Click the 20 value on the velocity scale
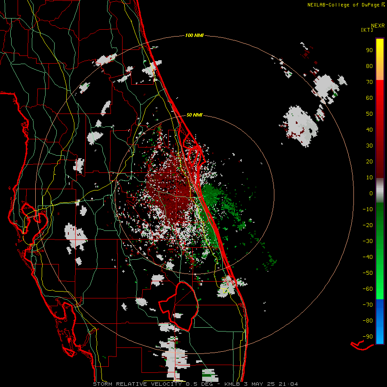 [x=369, y=162]
